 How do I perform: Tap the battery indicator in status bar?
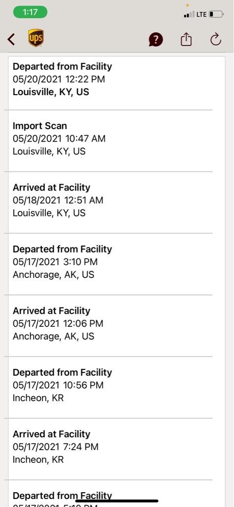[x=216, y=14]
